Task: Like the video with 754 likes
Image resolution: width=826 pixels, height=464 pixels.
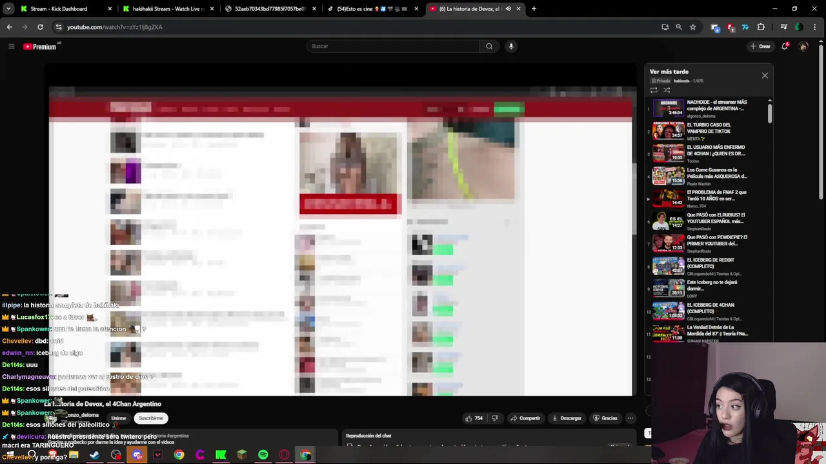Action: click(474, 418)
